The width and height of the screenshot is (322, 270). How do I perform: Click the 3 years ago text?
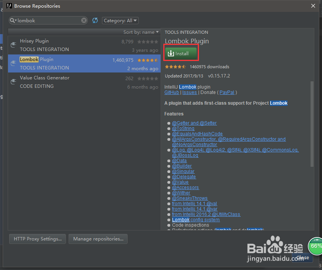(145, 50)
